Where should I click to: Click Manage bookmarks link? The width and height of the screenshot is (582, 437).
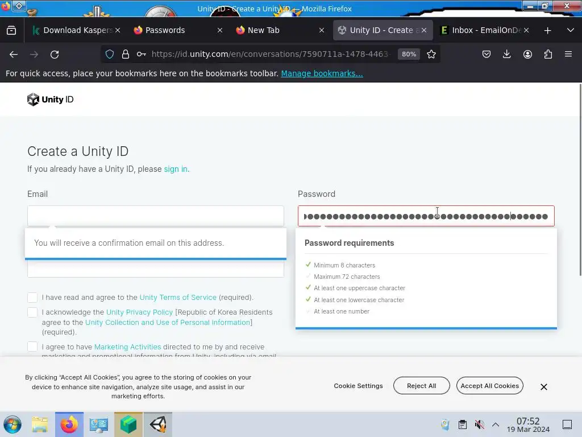tap(322, 73)
